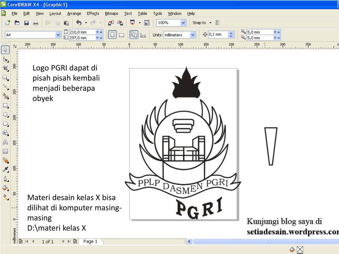This screenshot has height=254, width=339.
Task: Open the Application launcher icon
Action: (x=132, y=23)
